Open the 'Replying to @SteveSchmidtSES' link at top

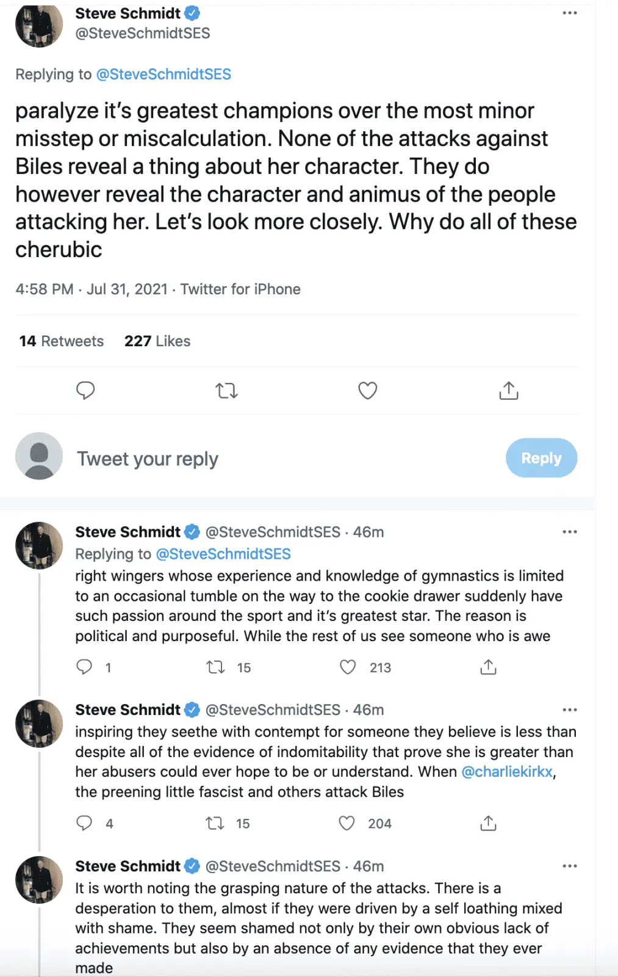163,74
